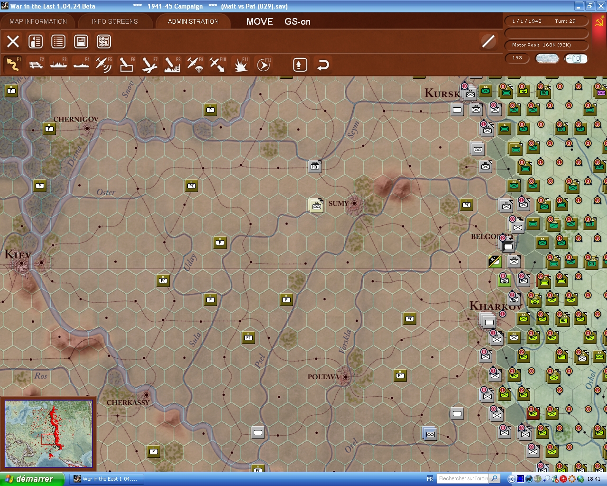Click the Chernigov city hex

click(x=87, y=128)
